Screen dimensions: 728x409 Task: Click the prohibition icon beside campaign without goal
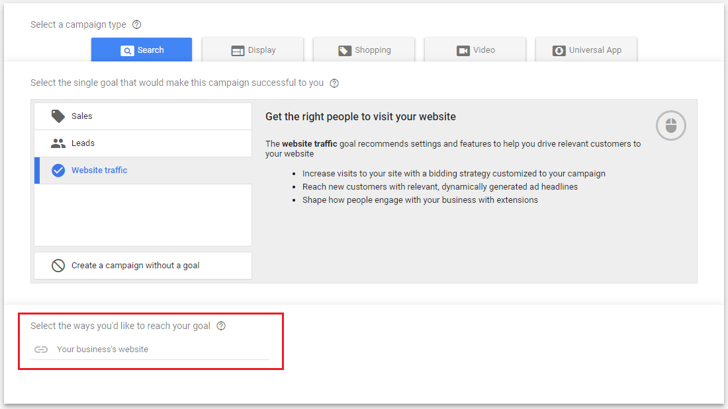(x=58, y=265)
